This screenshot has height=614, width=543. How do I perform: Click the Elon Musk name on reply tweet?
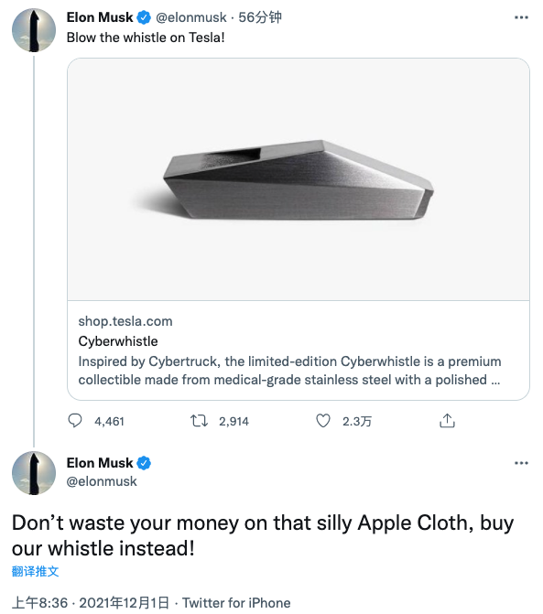pyautogui.click(x=100, y=463)
